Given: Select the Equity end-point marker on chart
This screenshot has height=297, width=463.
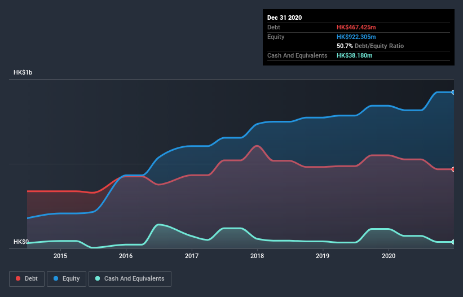Looking at the screenshot, I should point(453,93).
